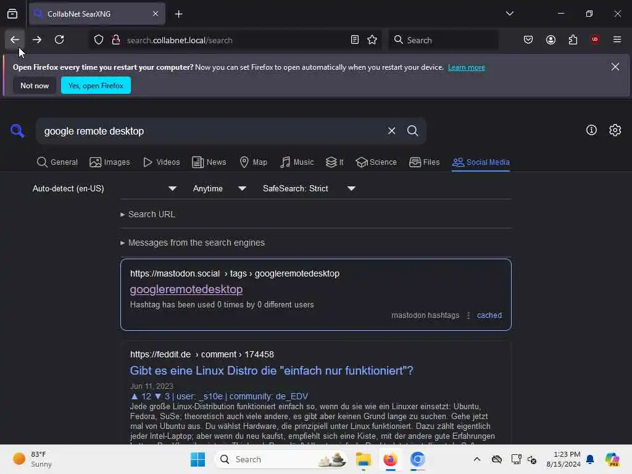
Task: Switch to the Images category
Action: coord(110,162)
